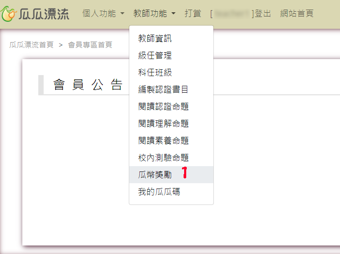Collapse the 教師功能 dropdown menu
The width and height of the screenshot is (340, 254).
click(154, 13)
